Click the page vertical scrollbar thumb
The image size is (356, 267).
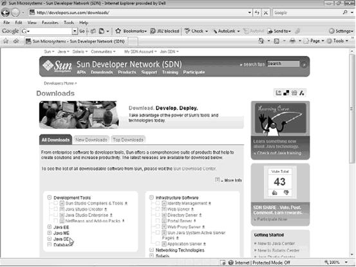coord(352,109)
